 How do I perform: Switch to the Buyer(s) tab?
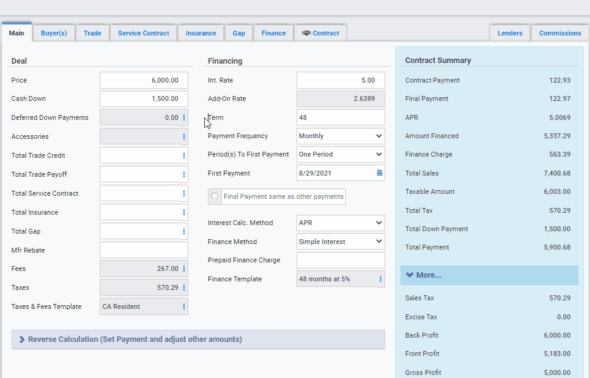[x=54, y=34]
